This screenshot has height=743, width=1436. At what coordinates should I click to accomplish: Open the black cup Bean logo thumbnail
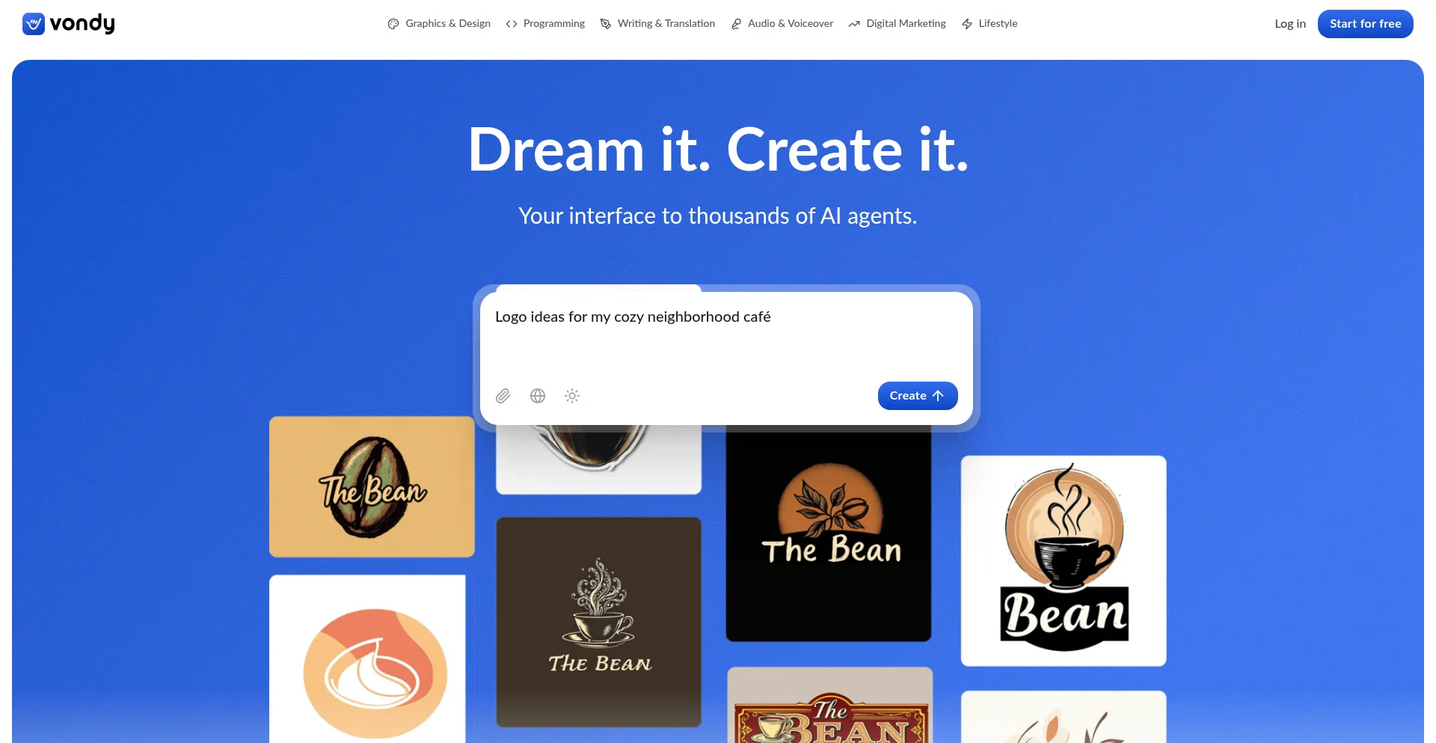point(1064,560)
